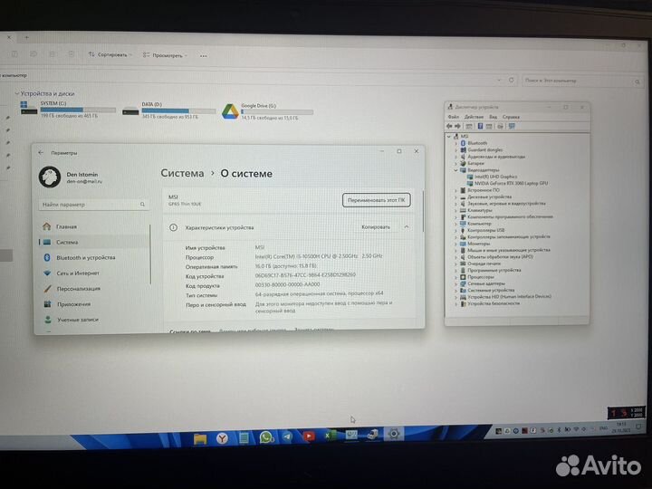Collapse the Устройства и диски group in Explorer
This screenshot has width=652, height=489.
coord(17,93)
